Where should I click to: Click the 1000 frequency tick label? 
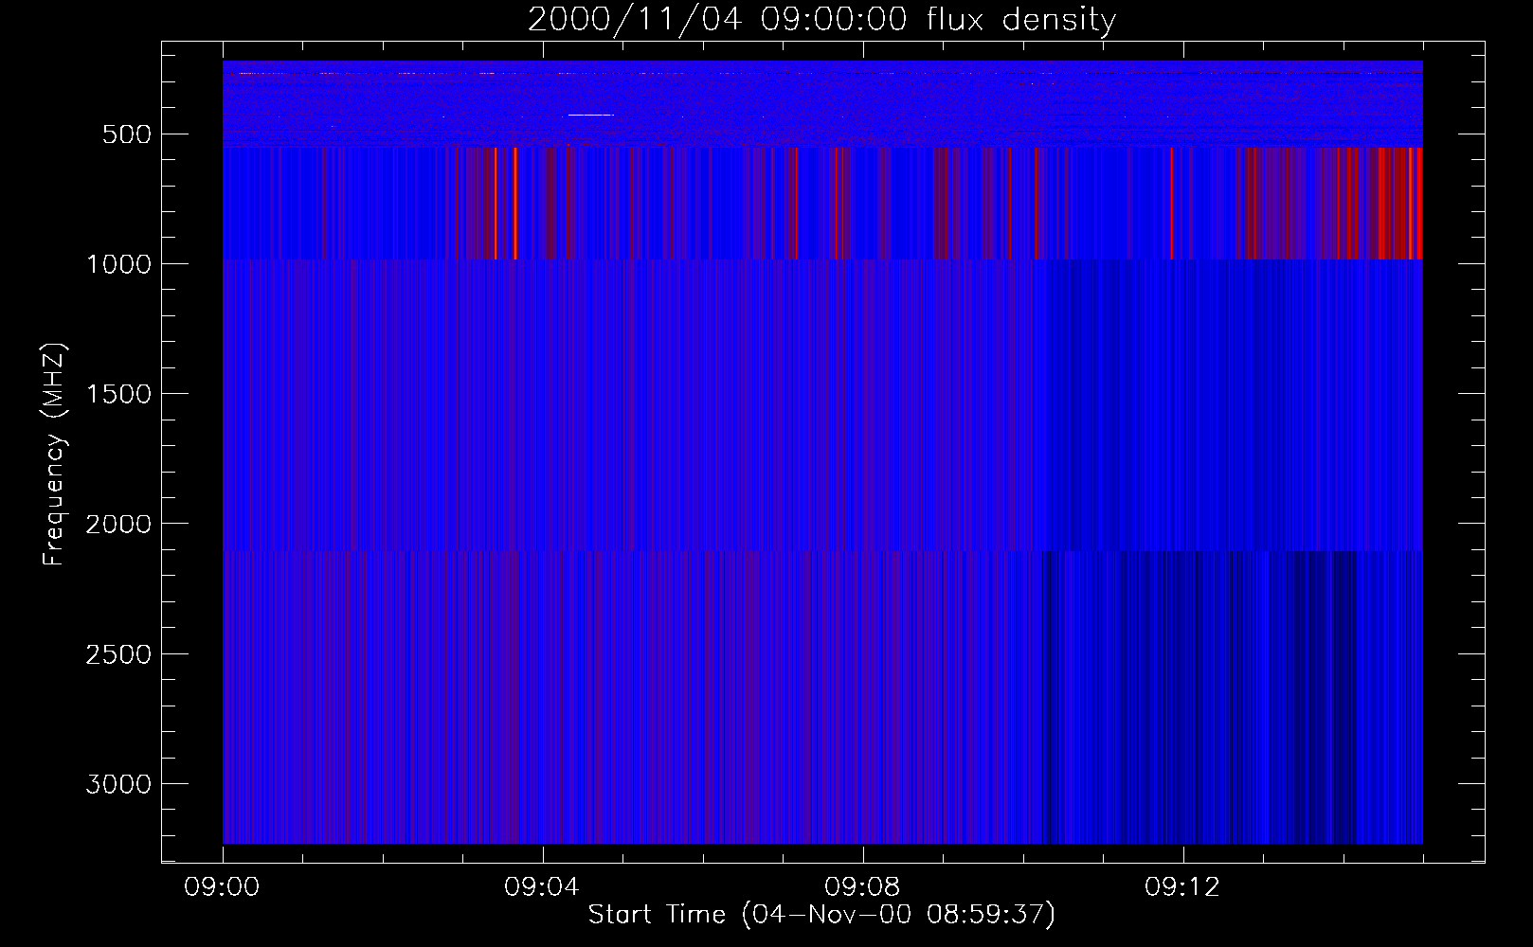[x=117, y=264]
